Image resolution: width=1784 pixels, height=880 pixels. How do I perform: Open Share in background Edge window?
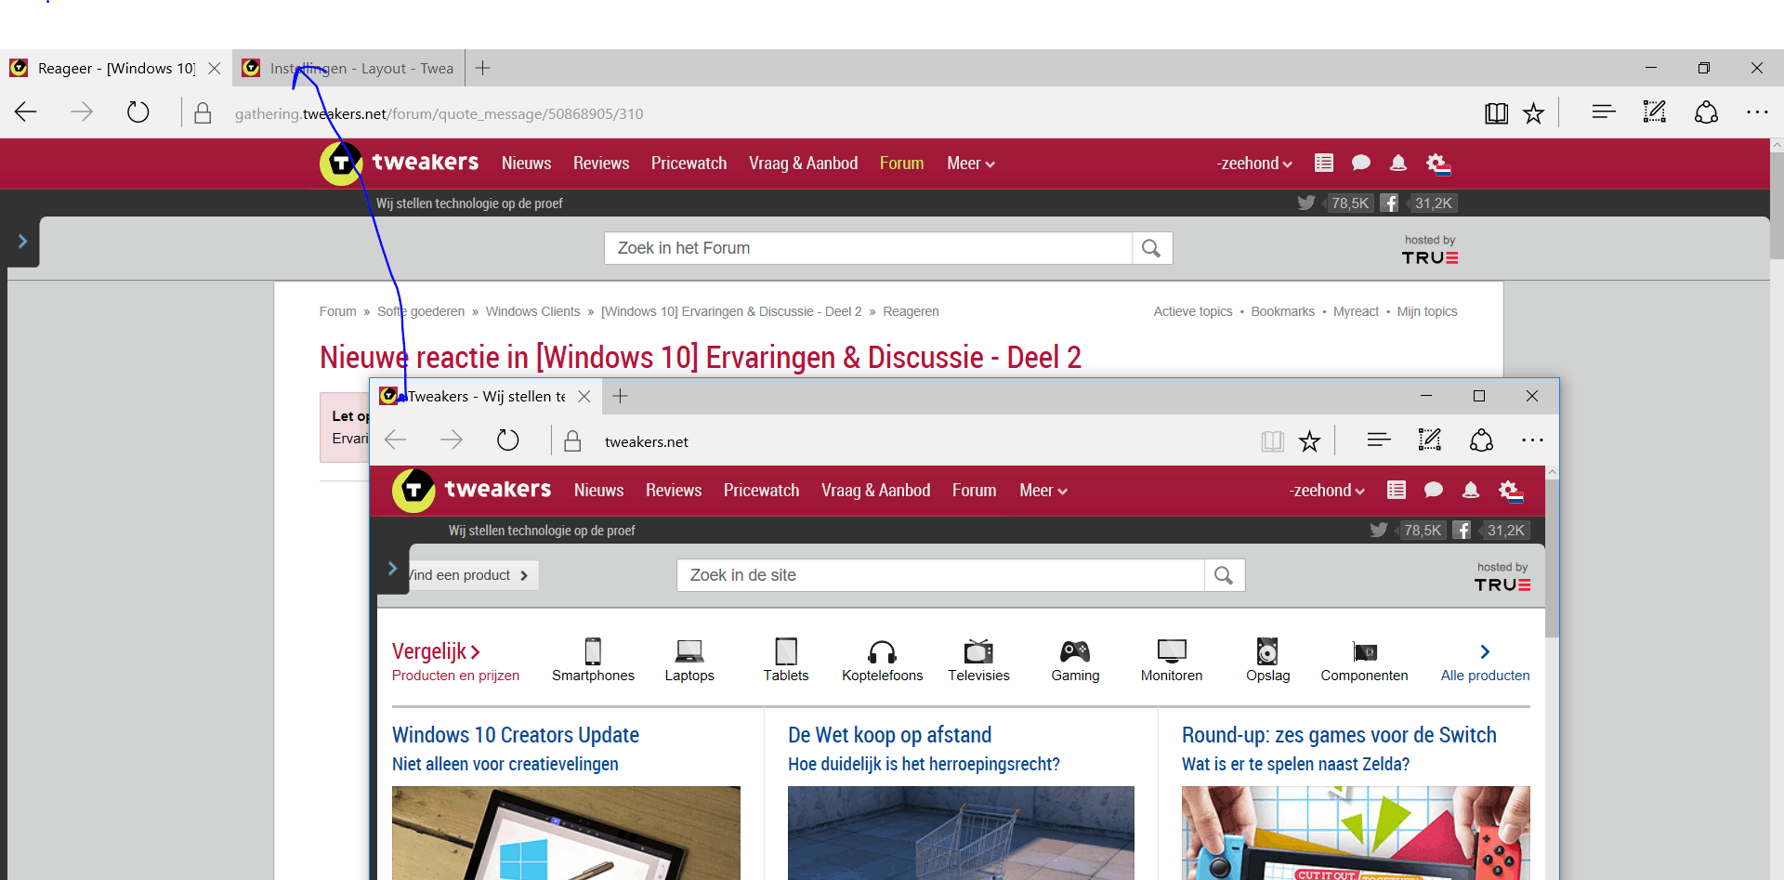point(1706,112)
